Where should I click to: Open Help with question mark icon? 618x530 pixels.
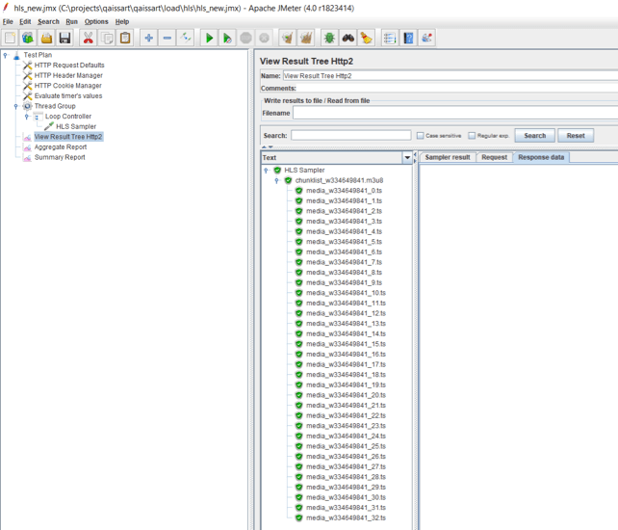[409, 39]
